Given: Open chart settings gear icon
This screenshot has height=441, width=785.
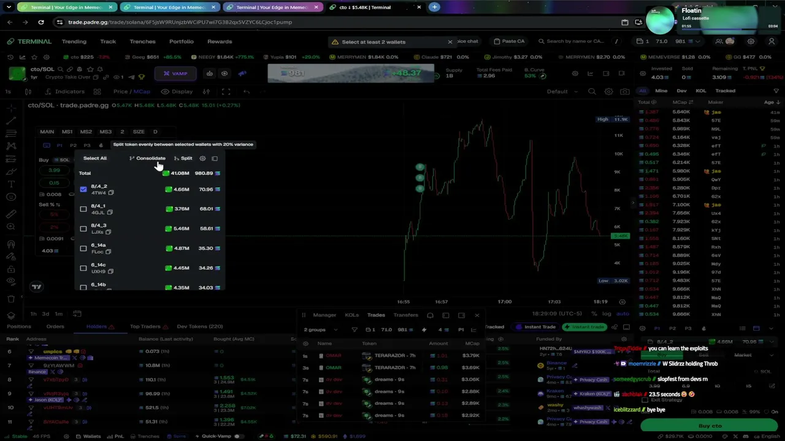Looking at the screenshot, I should [x=608, y=91].
